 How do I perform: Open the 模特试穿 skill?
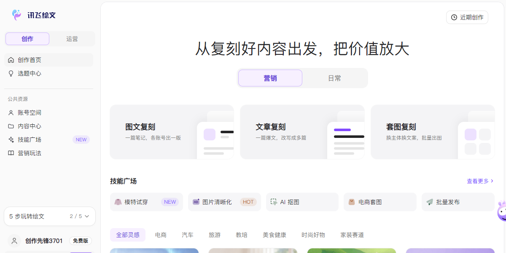[146, 202]
